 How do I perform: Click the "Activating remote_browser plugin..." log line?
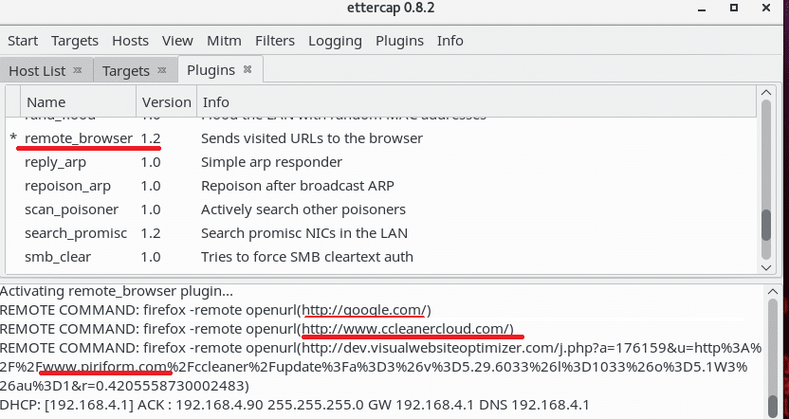[x=117, y=291]
